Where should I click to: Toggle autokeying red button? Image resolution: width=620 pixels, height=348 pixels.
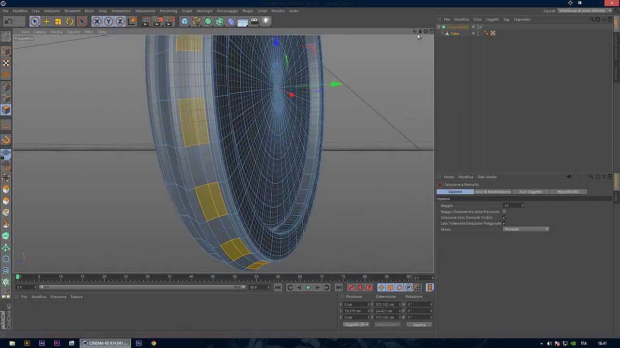[360, 288]
